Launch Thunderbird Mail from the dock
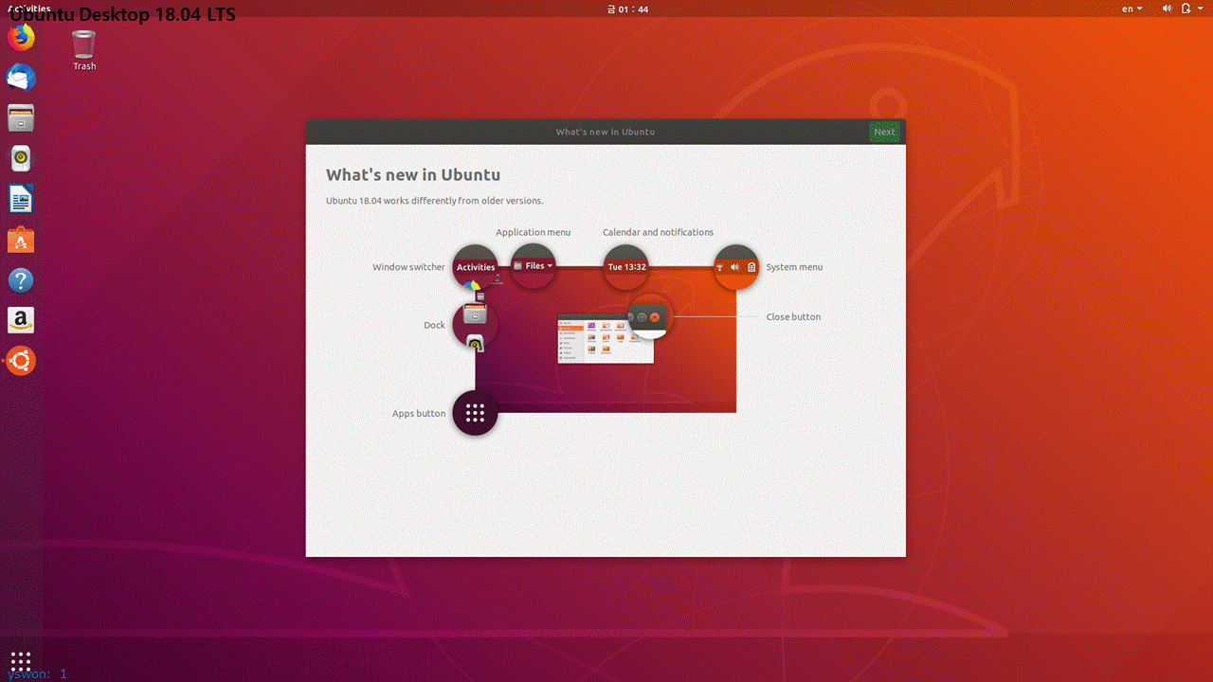Image resolution: width=1213 pixels, height=682 pixels. click(21, 77)
